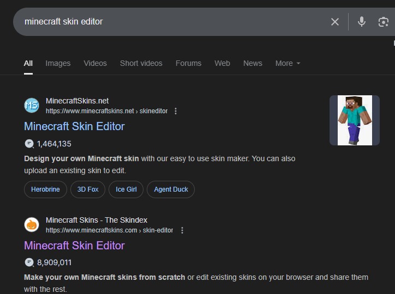Switch to the Short videos tab
This screenshot has width=395, height=294.
coord(141,63)
